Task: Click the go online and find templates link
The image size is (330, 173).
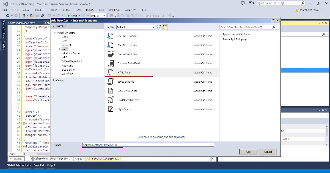Action: coord(162,137)
